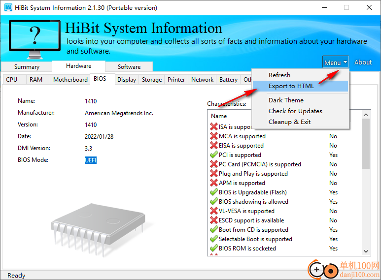Screen dimensions: 381x280
Task: Click the green check icon beside Boot from CD
Action: point(213,229)
